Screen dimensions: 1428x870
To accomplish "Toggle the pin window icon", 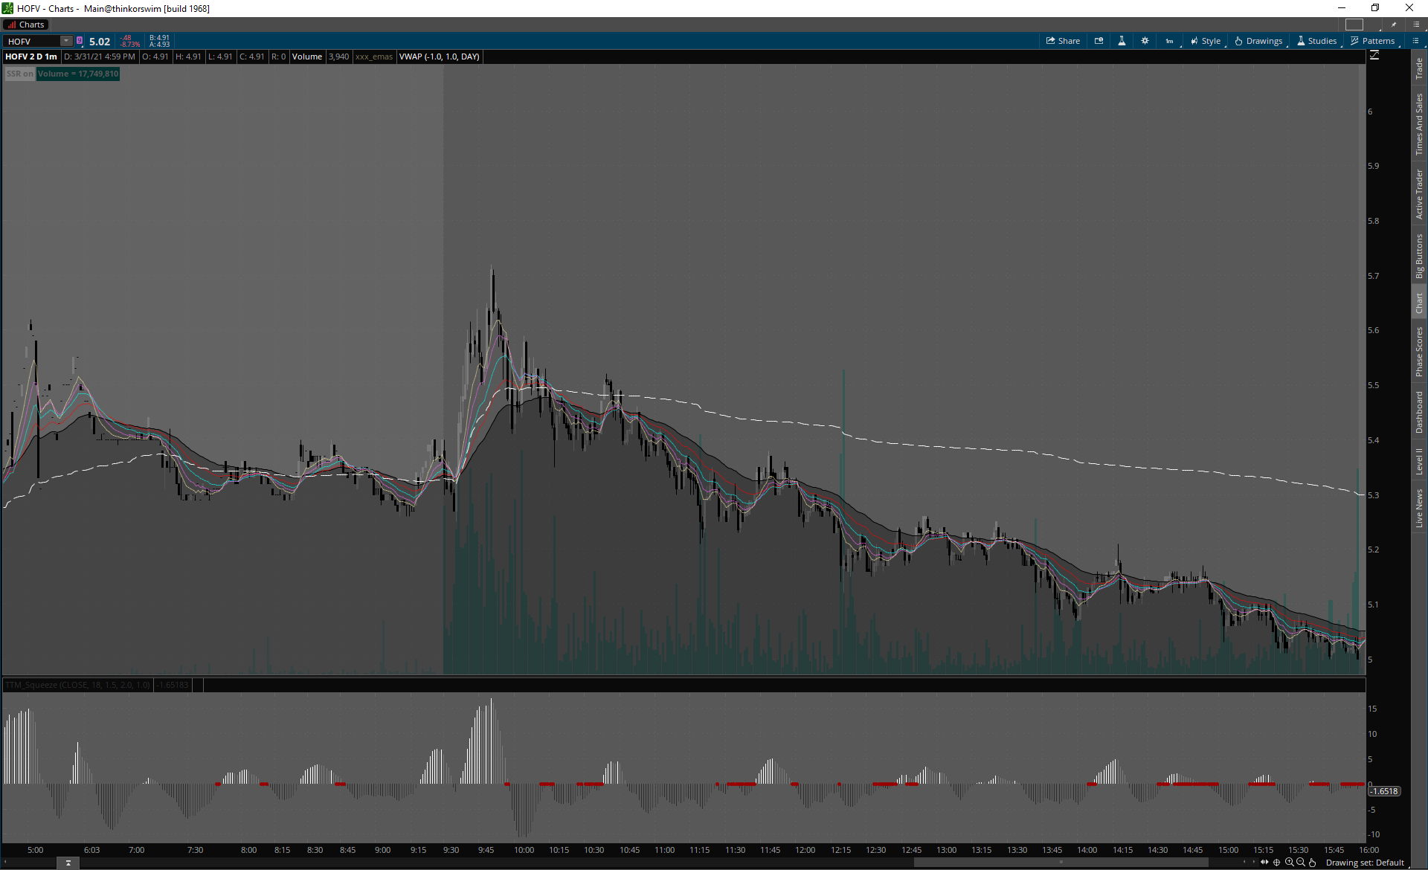I will coord(1393,25).
